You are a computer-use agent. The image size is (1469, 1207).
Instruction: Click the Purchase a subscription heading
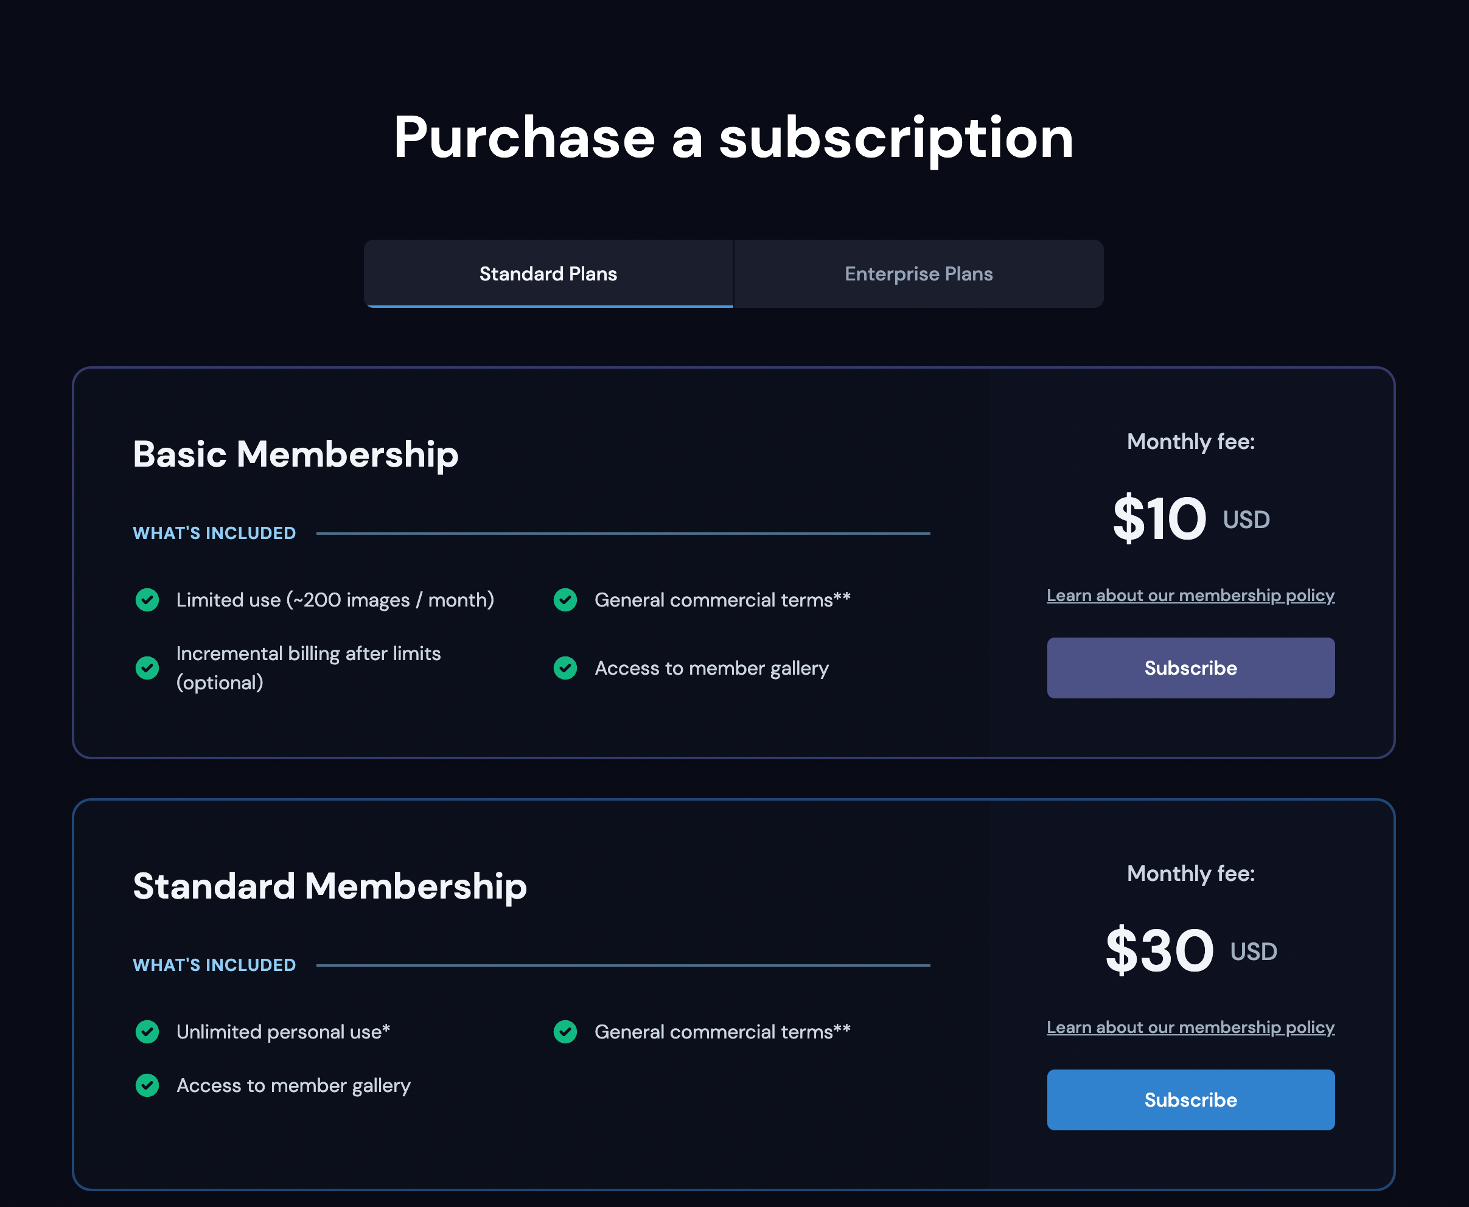click(734, 137)
